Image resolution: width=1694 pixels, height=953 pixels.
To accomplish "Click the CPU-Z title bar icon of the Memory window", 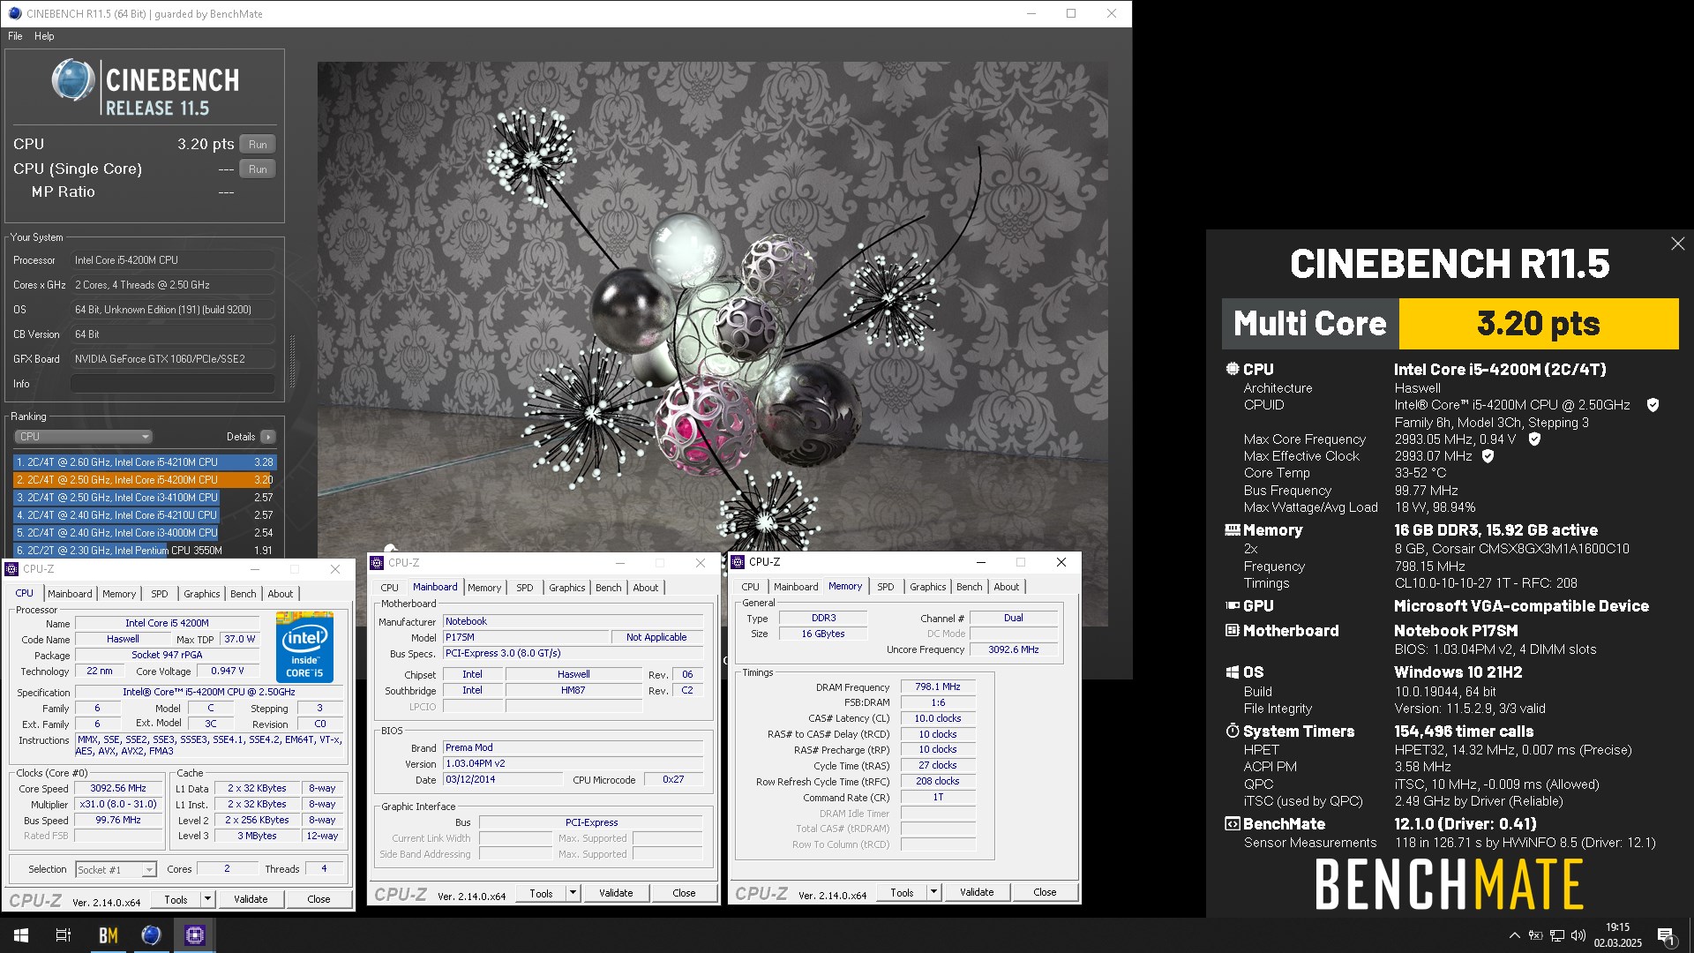I will tap(738, 562).
